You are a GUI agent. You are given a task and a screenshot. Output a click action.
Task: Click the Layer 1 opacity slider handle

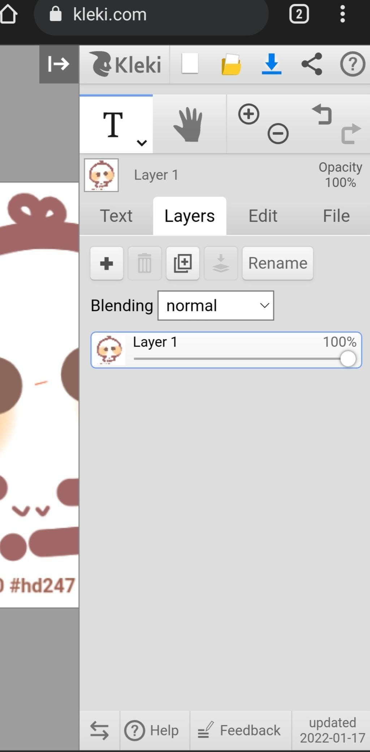348,359
